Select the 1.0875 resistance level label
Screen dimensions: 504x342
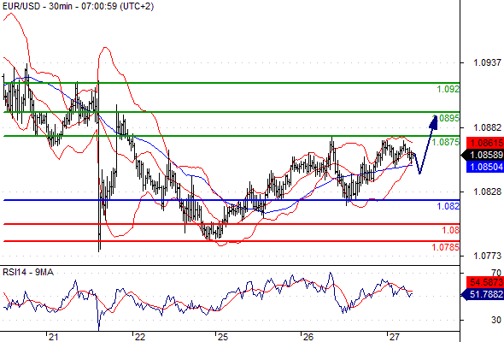pyautogui.click(x=446, y=142)
